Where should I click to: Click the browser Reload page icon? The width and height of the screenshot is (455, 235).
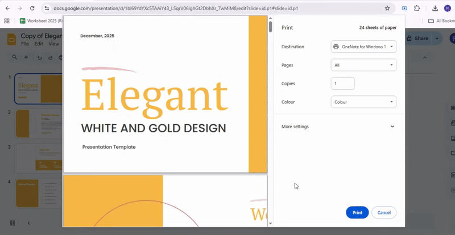coord(31,9)
